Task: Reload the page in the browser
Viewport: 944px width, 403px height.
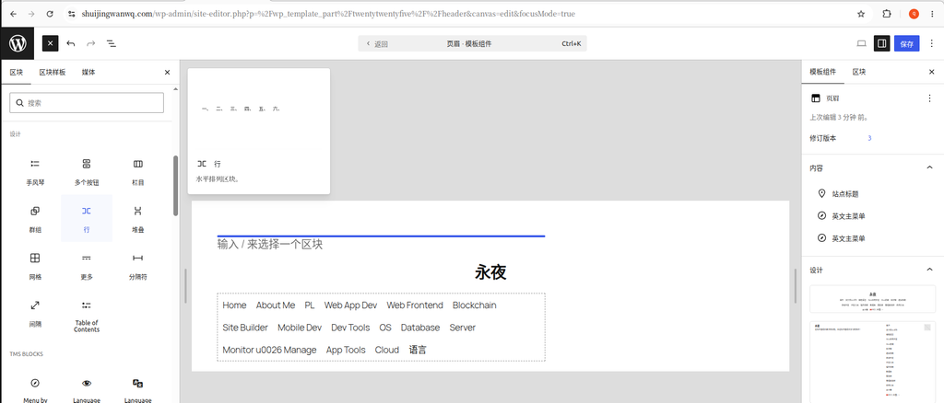Action: (x=50, y=13)
